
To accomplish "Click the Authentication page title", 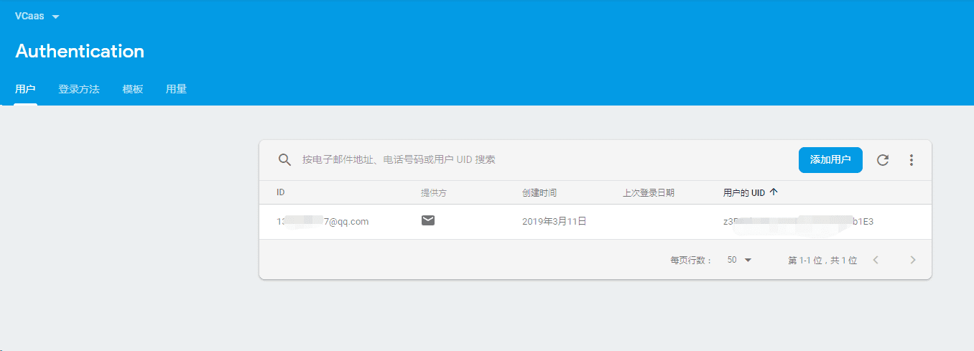I will 80,51.
